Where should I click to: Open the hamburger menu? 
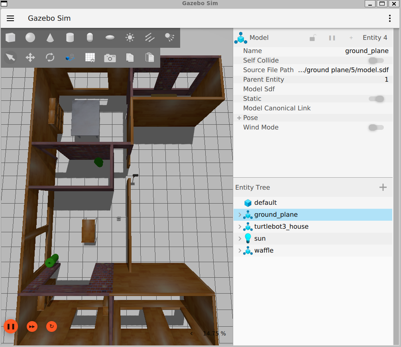coord(10,18)
